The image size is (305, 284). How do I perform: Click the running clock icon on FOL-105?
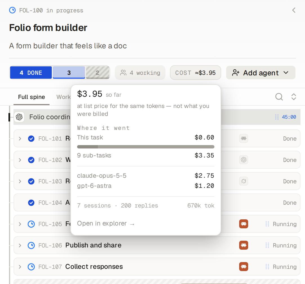31,224
